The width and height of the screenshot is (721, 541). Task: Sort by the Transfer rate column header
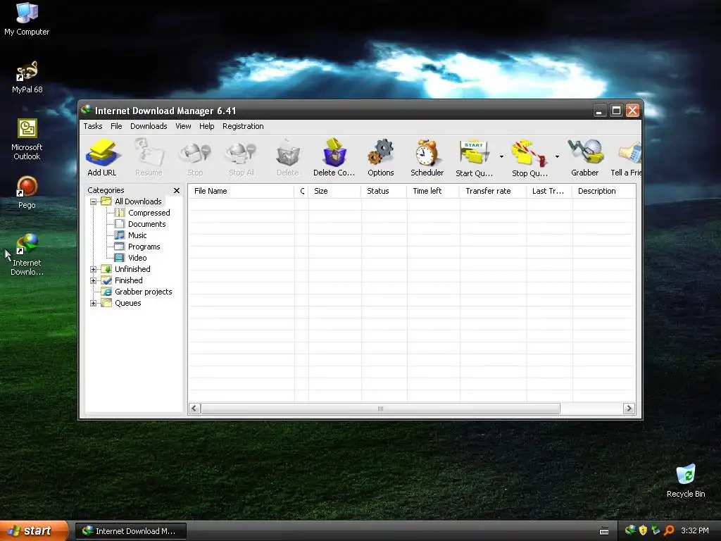click(493, 191)
